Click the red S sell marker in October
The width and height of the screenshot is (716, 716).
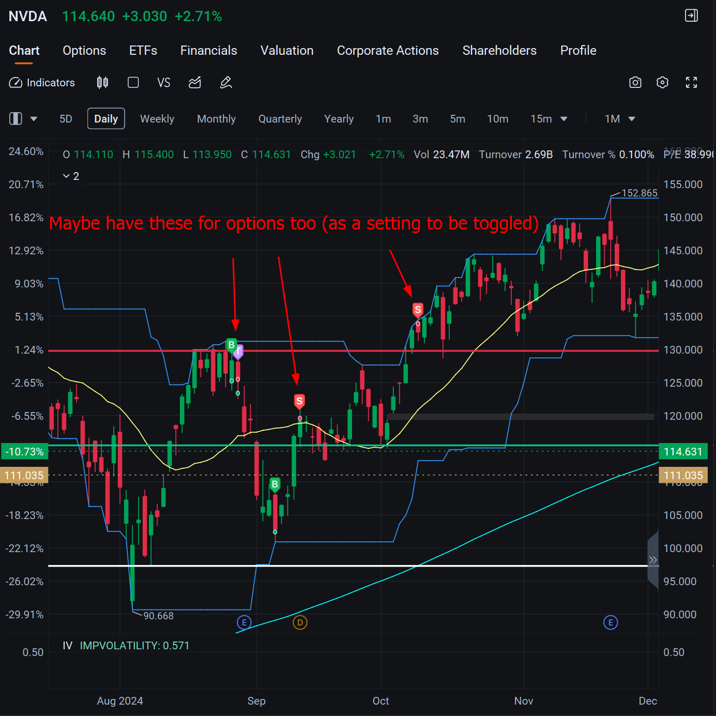click(x=418, y=310)
